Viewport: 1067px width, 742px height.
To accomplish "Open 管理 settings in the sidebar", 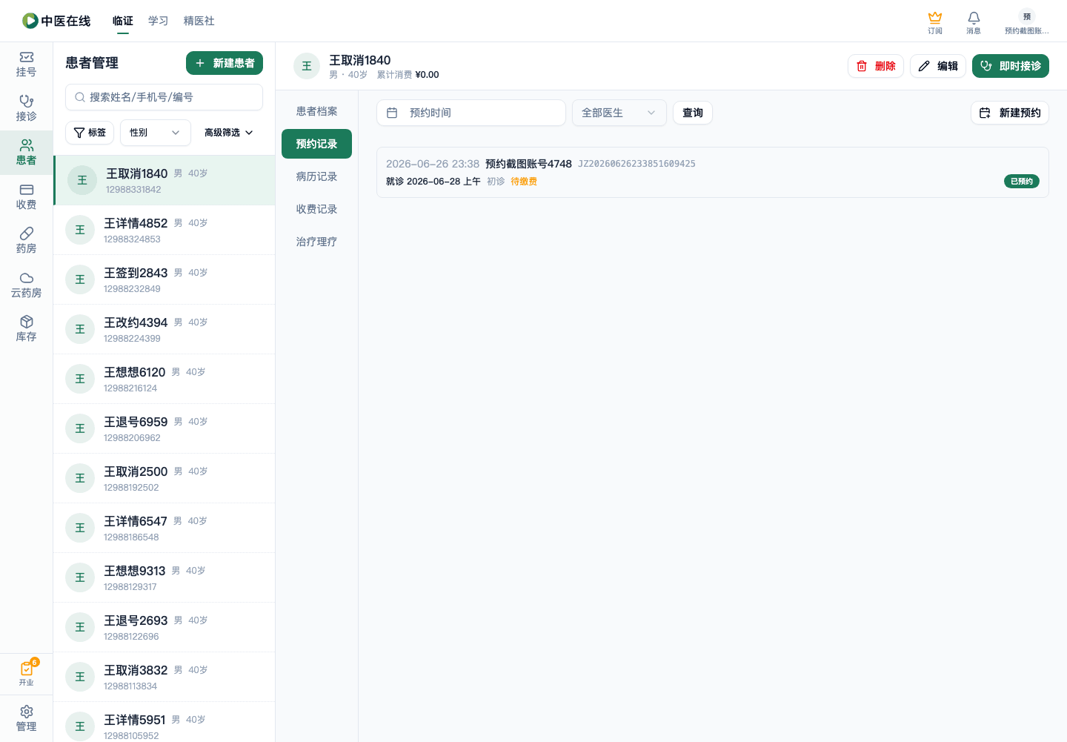I will [x=26, y=718].
